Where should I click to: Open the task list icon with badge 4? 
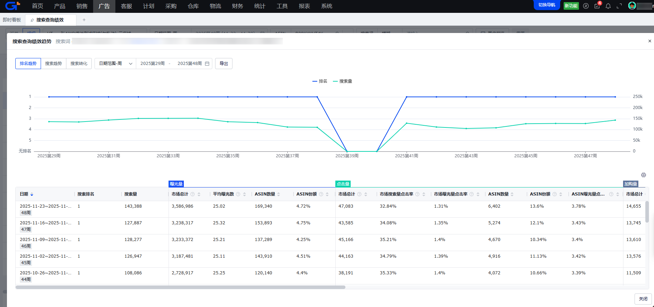click(x=597, y=6)
